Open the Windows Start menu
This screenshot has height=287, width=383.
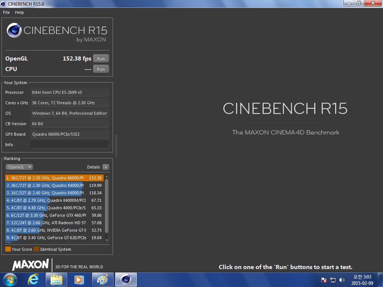pyautogui.click(x=10, y=280)
